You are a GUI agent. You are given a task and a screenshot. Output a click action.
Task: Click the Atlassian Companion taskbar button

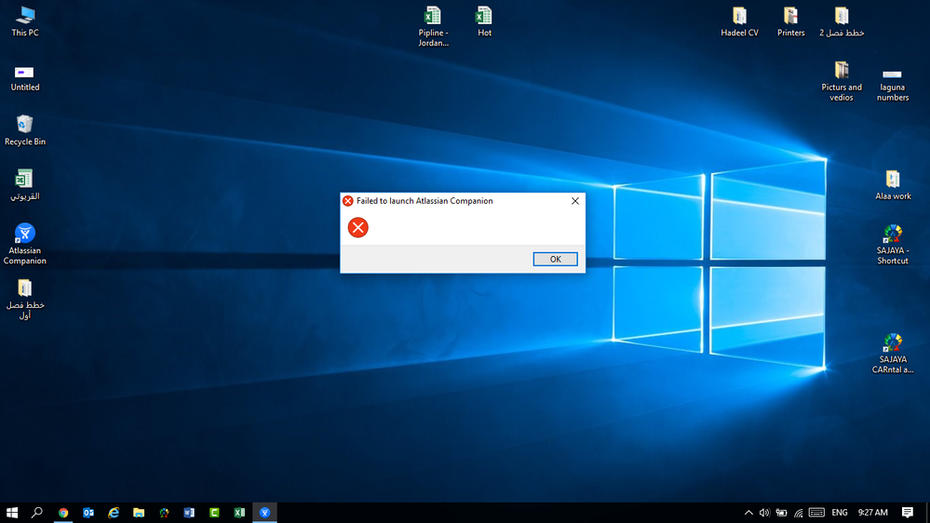tap(264, 513)
